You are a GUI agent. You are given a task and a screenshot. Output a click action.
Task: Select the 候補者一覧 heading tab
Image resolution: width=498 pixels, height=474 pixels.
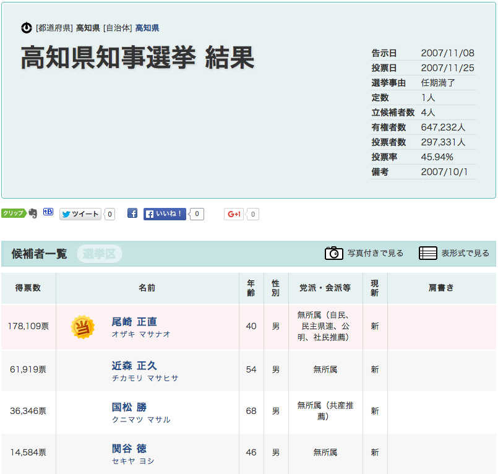39,254
